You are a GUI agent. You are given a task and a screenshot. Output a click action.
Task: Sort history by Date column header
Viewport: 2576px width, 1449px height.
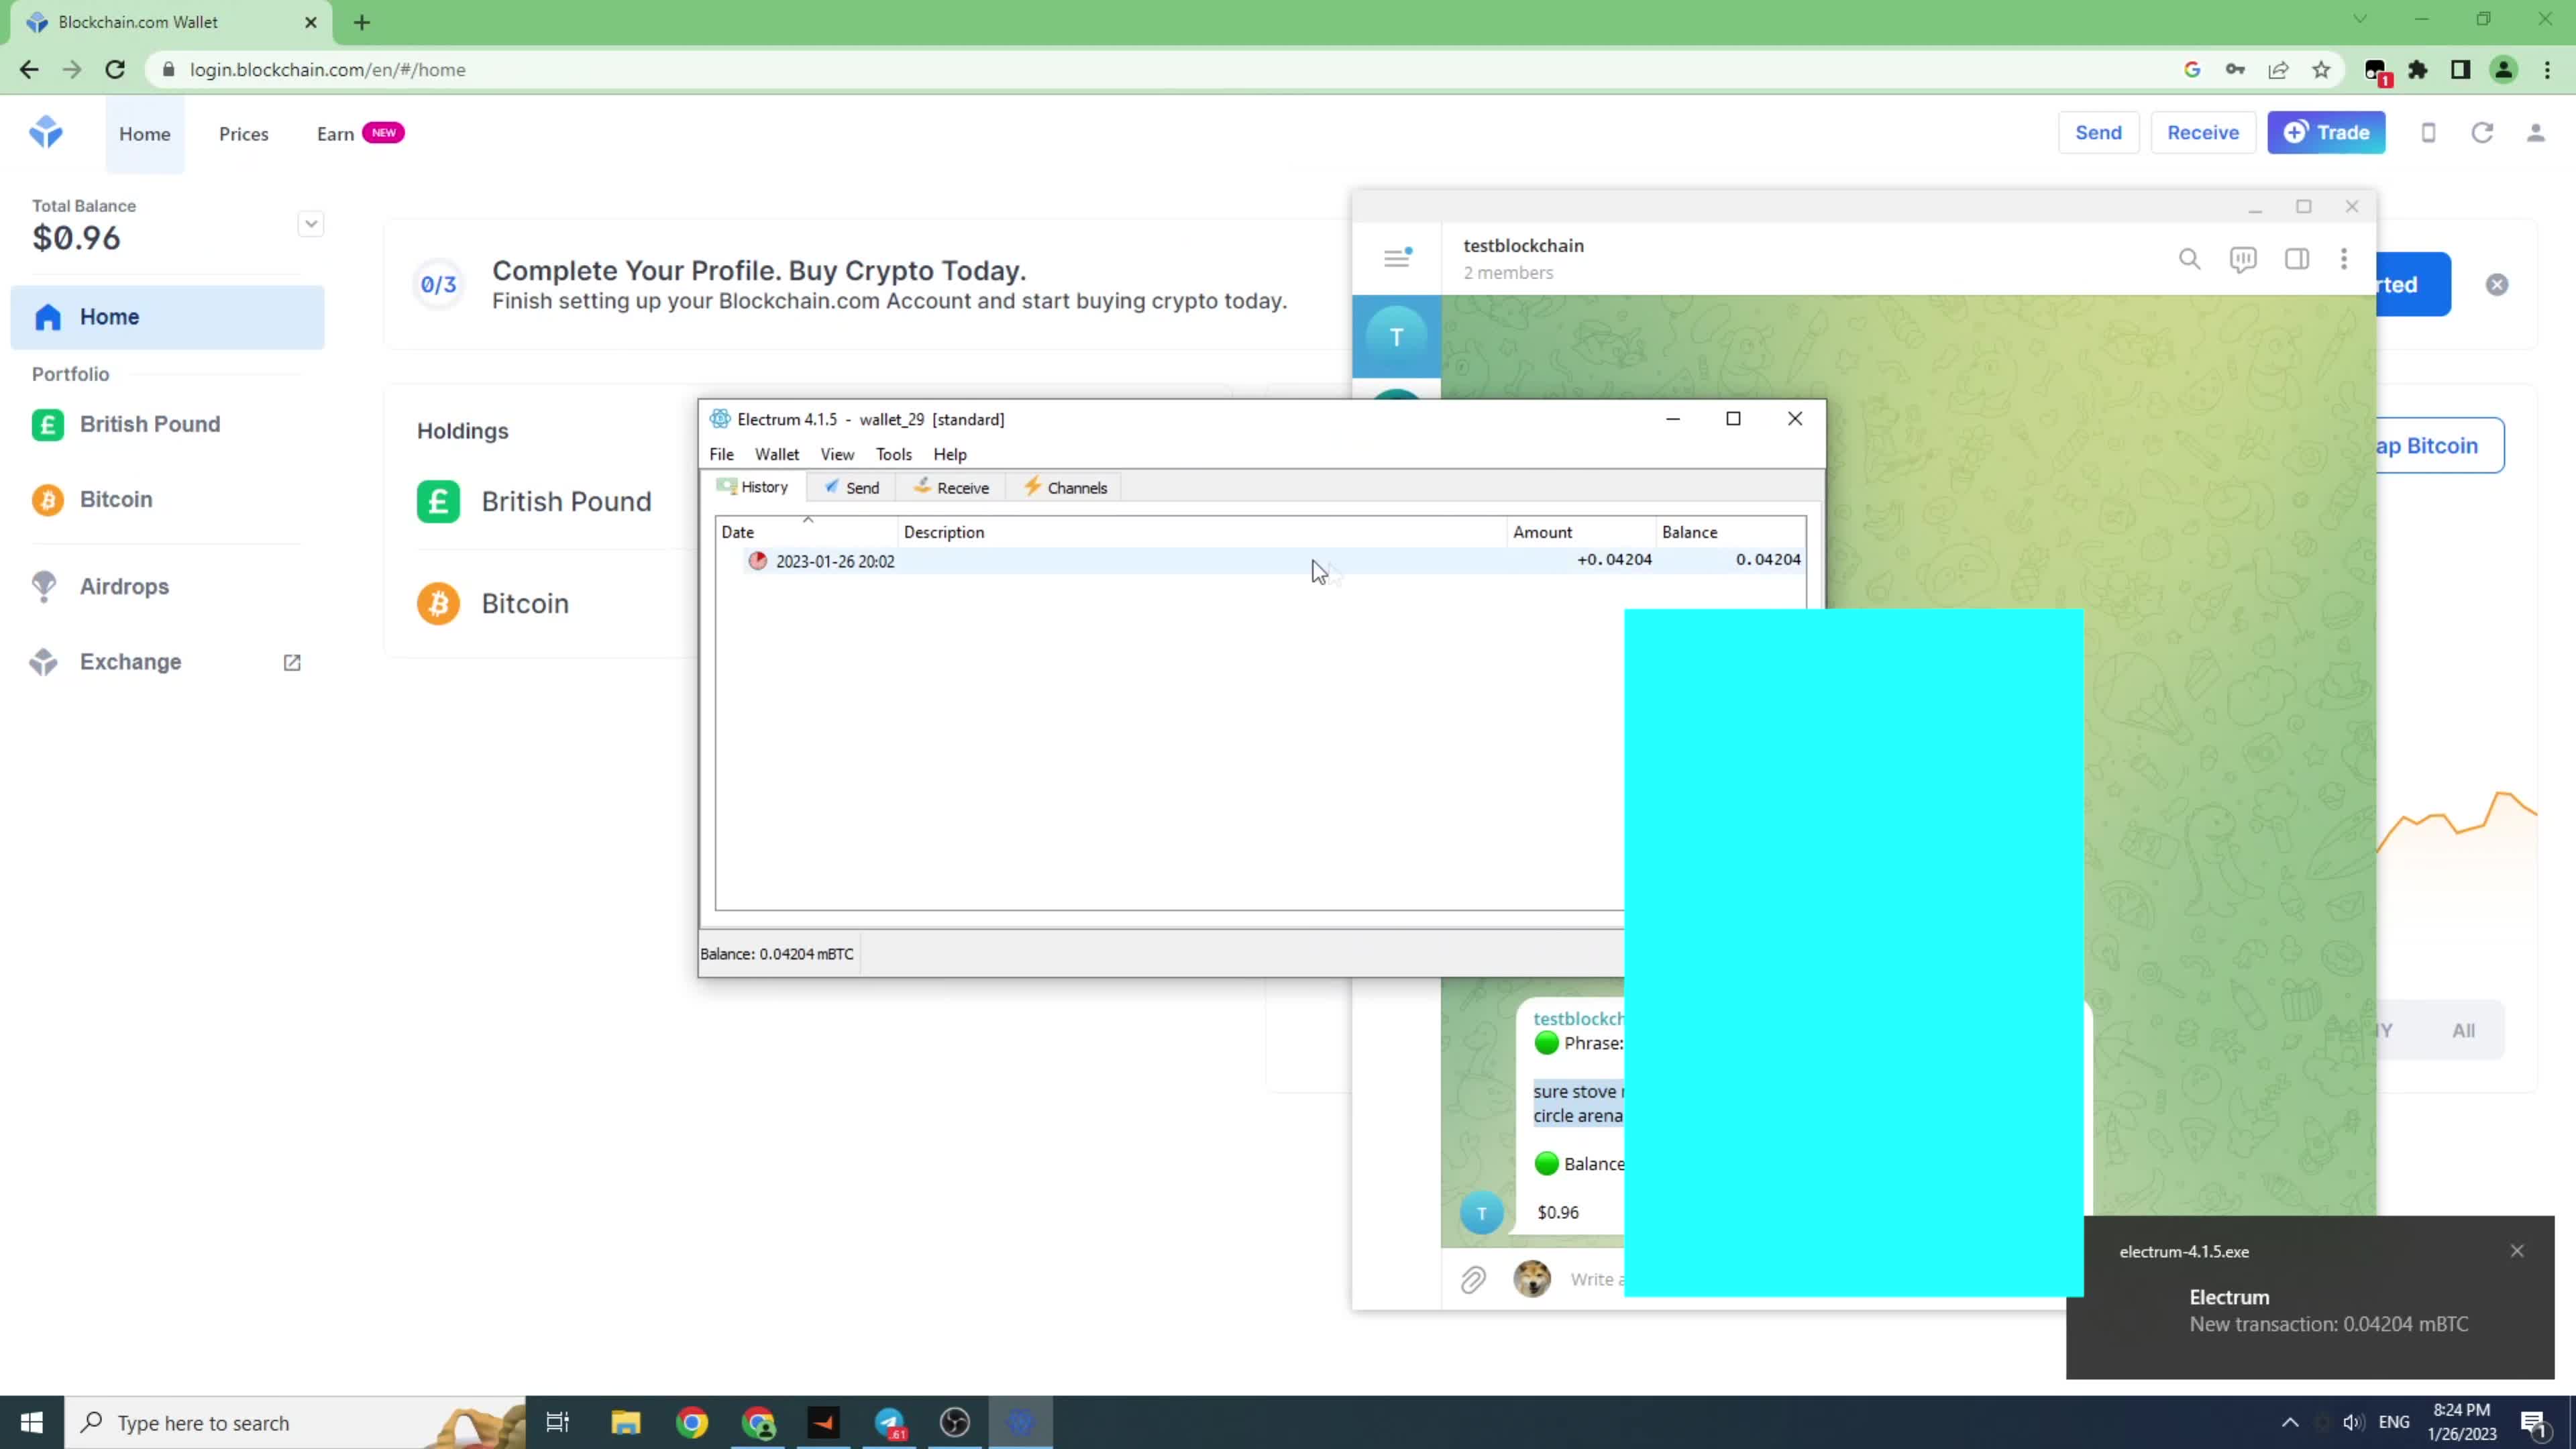tap(738, 532)
